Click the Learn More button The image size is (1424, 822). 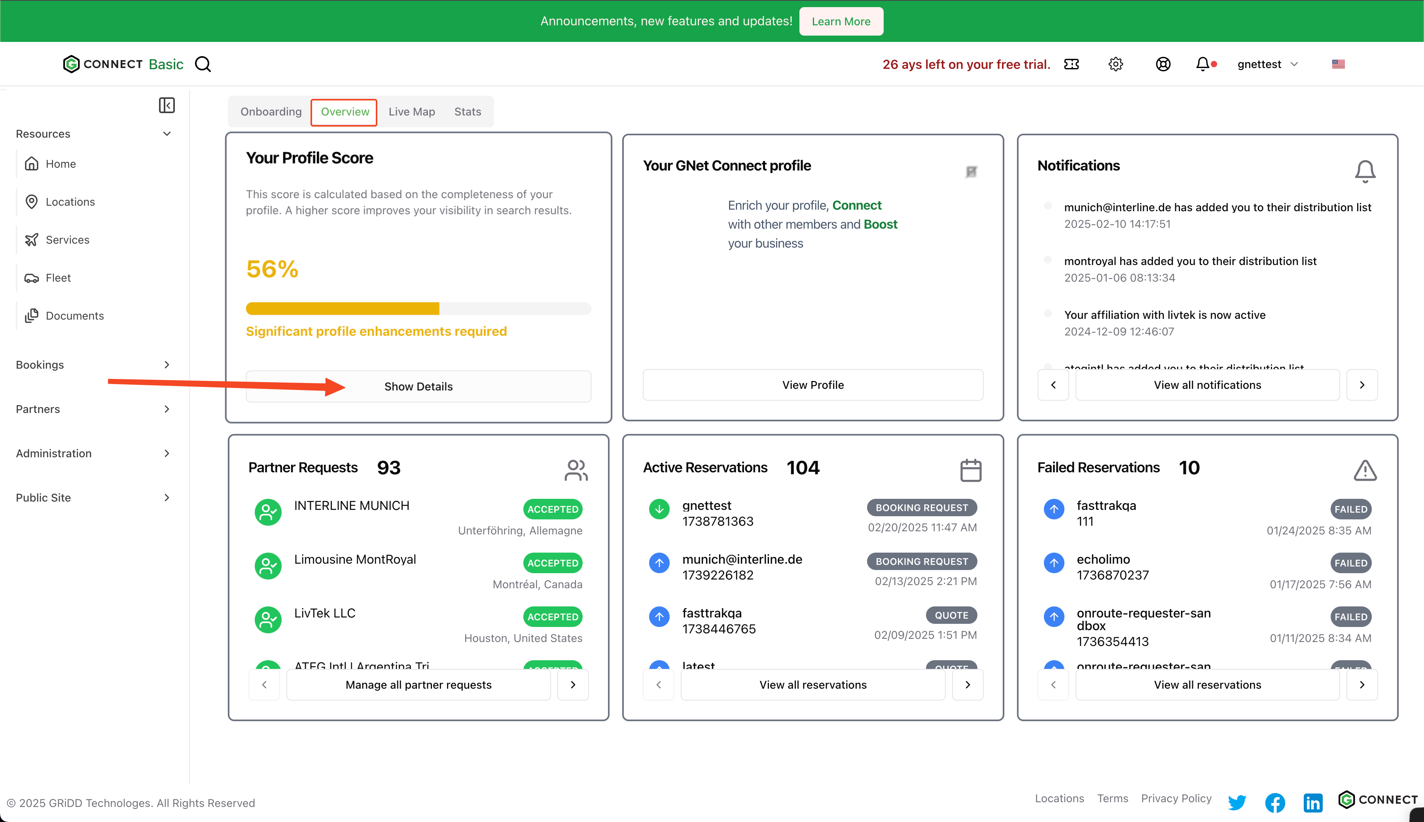click(841, 21)
